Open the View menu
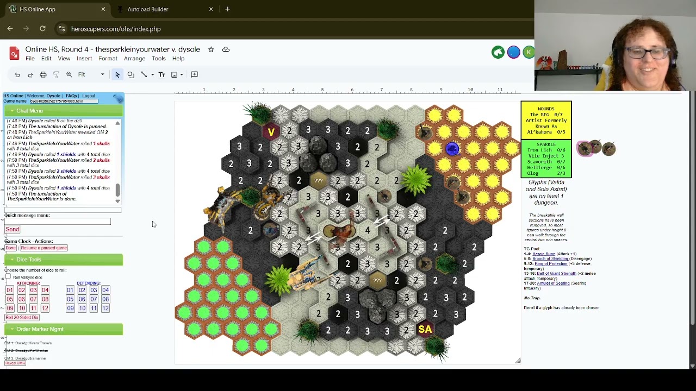 [x=64, y=59]
